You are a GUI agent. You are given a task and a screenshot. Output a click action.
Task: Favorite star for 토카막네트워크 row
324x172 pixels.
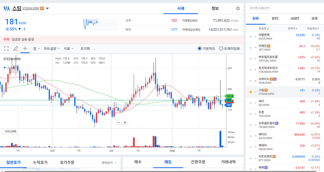tap(251, 70)
